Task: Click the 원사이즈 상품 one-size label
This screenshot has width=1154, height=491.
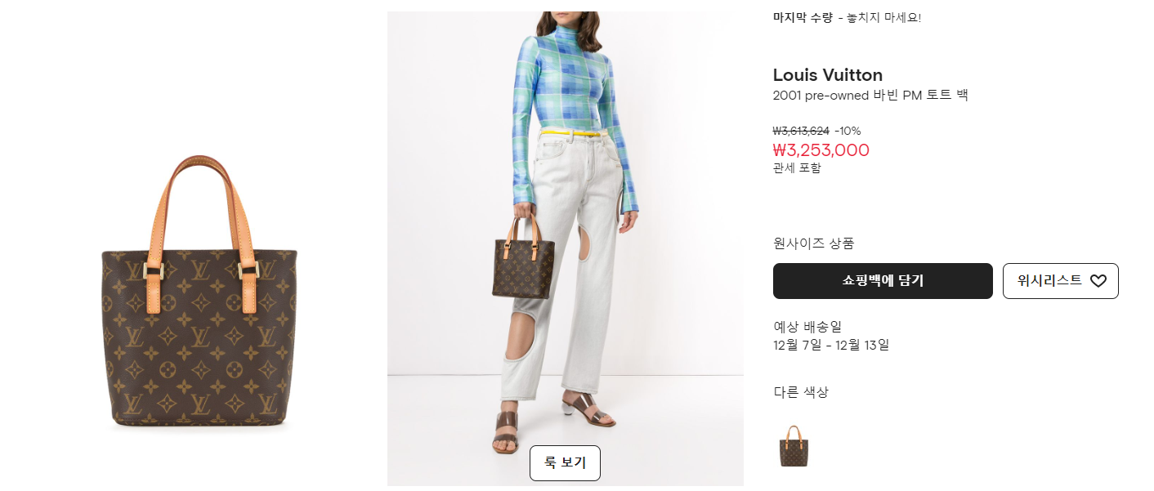Action: click(814, 243)
